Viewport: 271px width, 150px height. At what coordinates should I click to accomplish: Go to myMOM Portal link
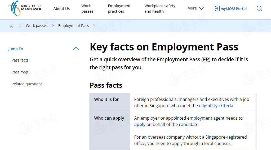coord(234,9)
